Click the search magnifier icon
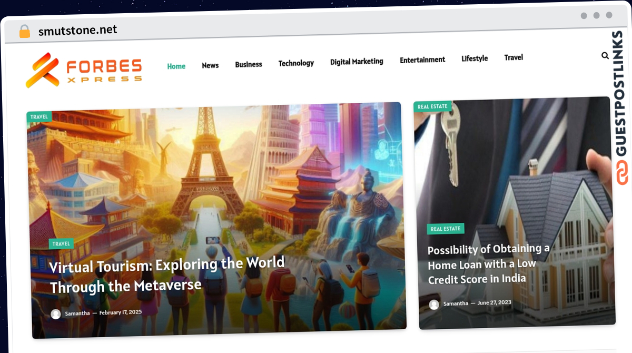 605,55
